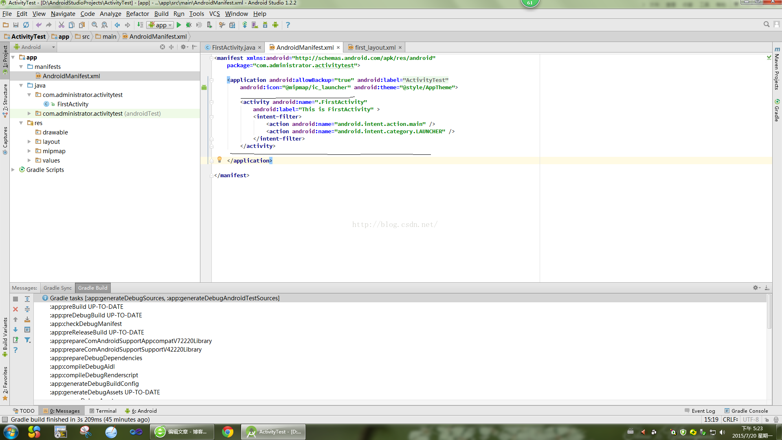The image size is (782, 440).
Task: Click the Forward navigation arrow
Action: (x=127, y=25)
